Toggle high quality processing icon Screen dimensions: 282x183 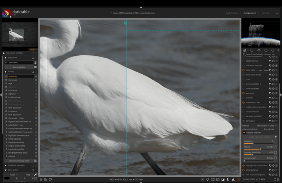pyautogui.click(x=213, y=179)
